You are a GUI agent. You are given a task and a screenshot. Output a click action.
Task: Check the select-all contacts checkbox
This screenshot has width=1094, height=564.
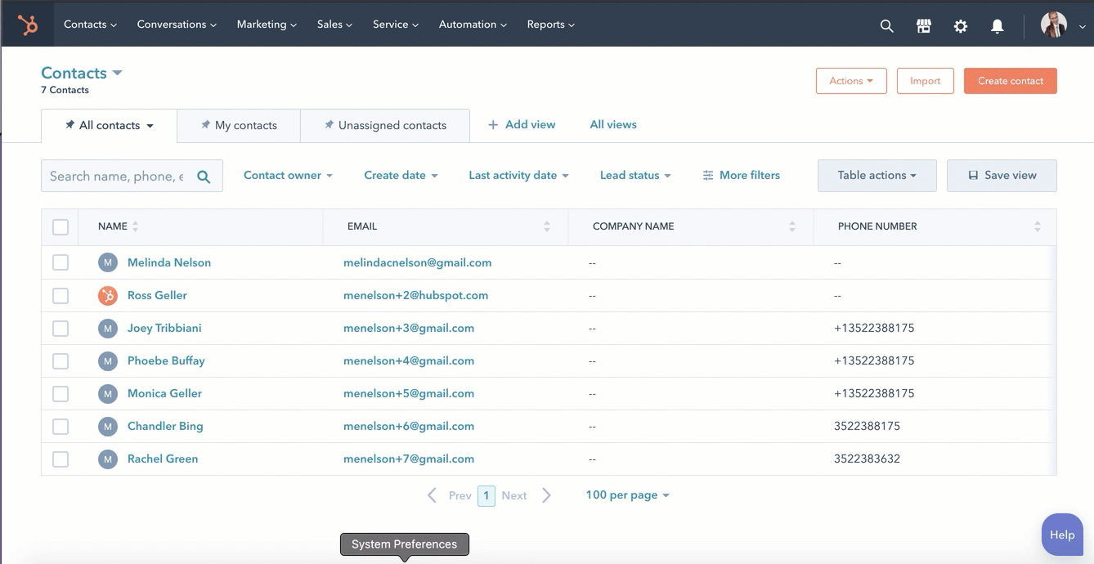pos(61,227)
